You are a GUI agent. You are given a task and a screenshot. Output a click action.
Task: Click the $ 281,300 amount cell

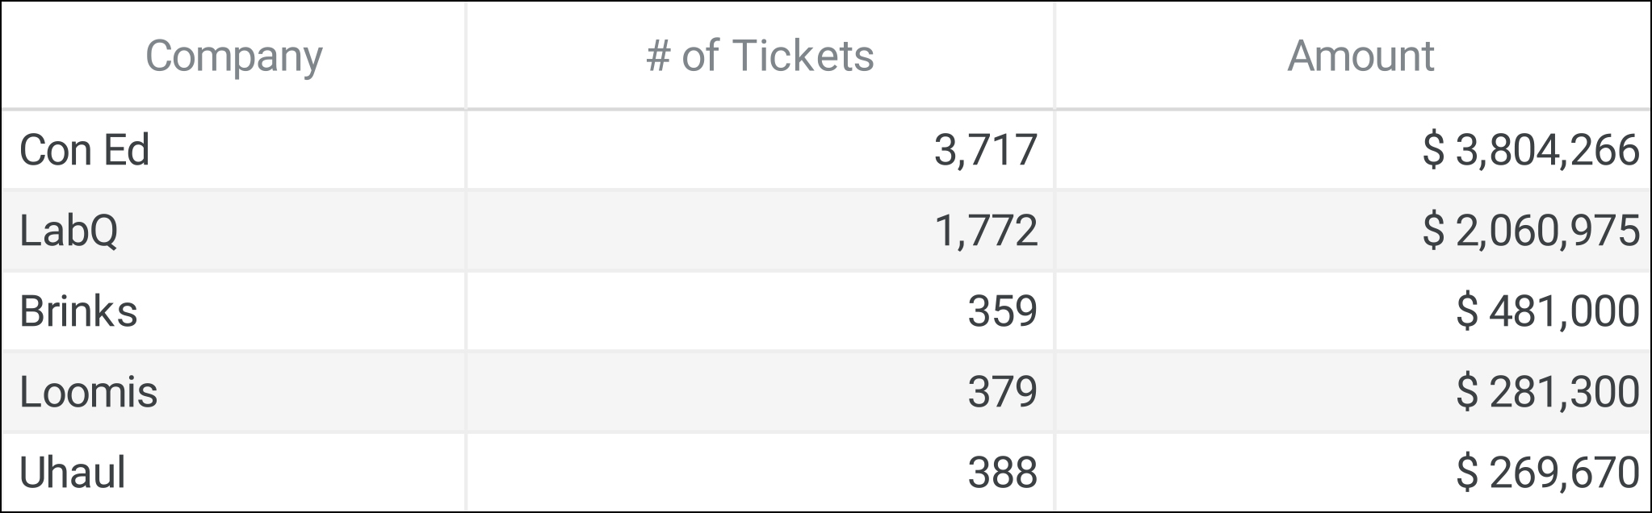pyautogui.click(x=1547, y=392)
